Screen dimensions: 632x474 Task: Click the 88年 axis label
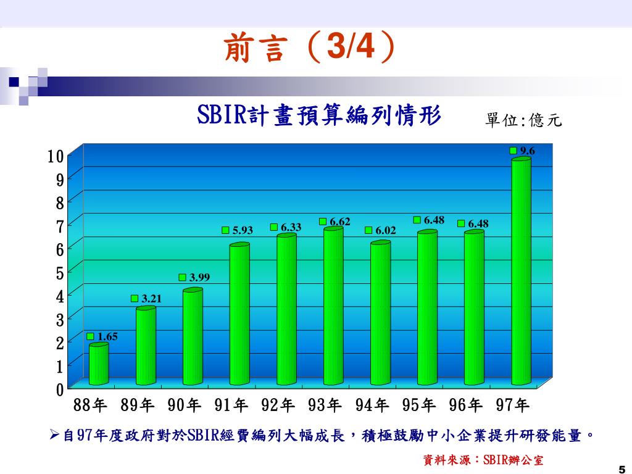pyautogui.click(x=90, y=405)
